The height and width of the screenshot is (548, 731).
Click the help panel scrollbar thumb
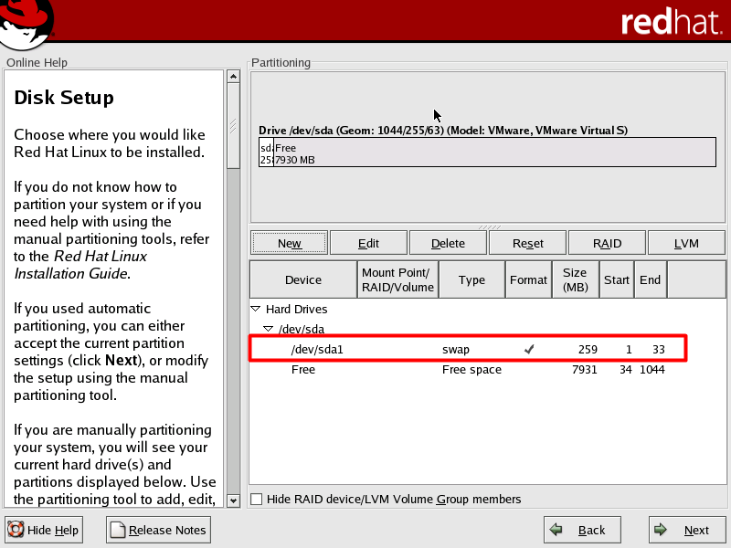(234, 126)
